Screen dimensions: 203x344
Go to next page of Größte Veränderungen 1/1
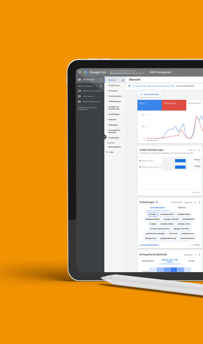point(200,193)
